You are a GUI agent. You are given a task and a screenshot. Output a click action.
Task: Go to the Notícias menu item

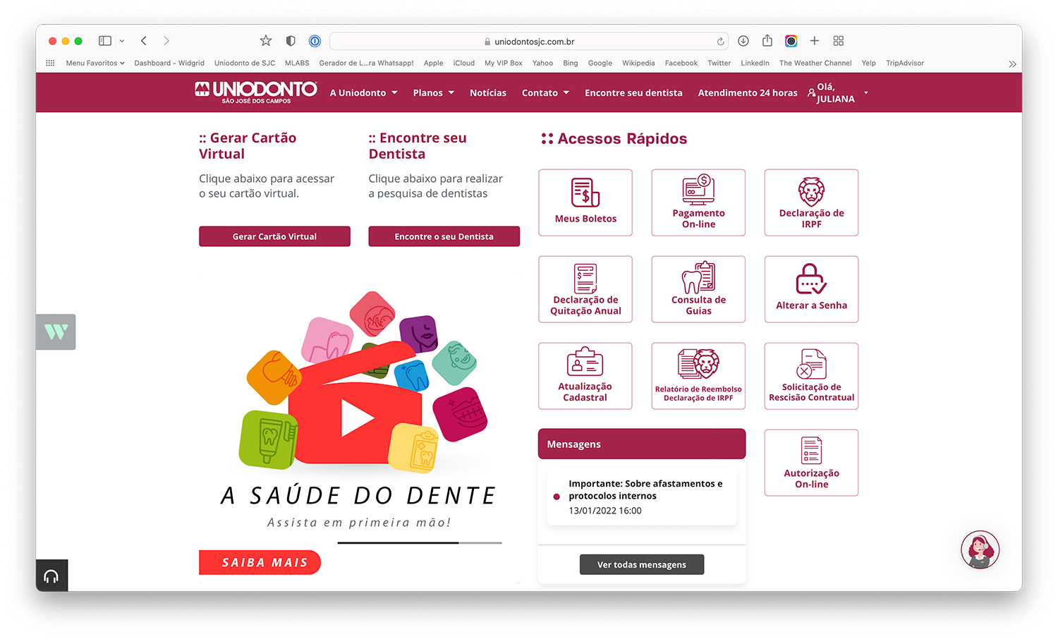point(488,93)
